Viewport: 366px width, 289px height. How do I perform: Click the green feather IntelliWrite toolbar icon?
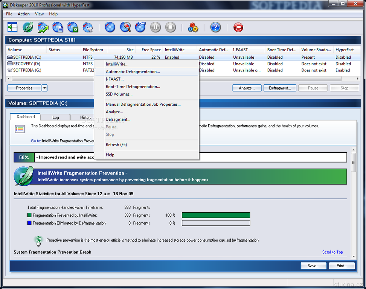click(x=28, y=27)
